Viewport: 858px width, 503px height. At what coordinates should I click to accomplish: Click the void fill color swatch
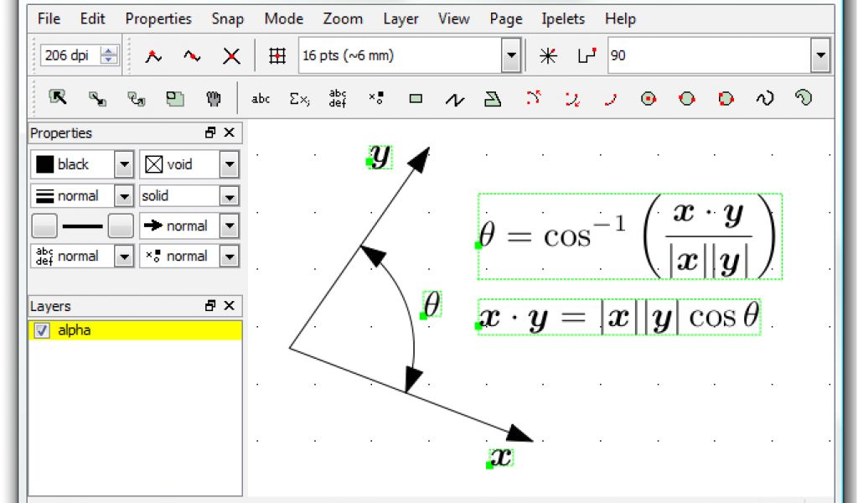pos(154,165)
